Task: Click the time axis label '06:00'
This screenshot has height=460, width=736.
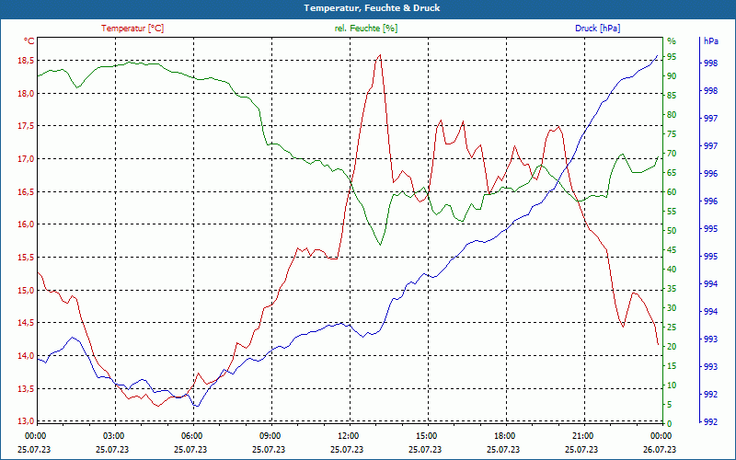Action: (x=191, y=435)
